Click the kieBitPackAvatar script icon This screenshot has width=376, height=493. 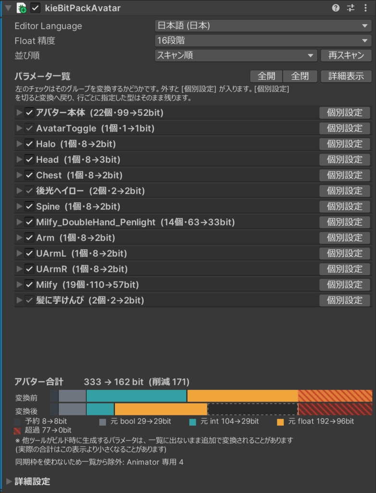click(x=21, y=8)
